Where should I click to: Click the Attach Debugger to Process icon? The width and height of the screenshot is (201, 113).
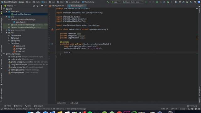(168, 2)
